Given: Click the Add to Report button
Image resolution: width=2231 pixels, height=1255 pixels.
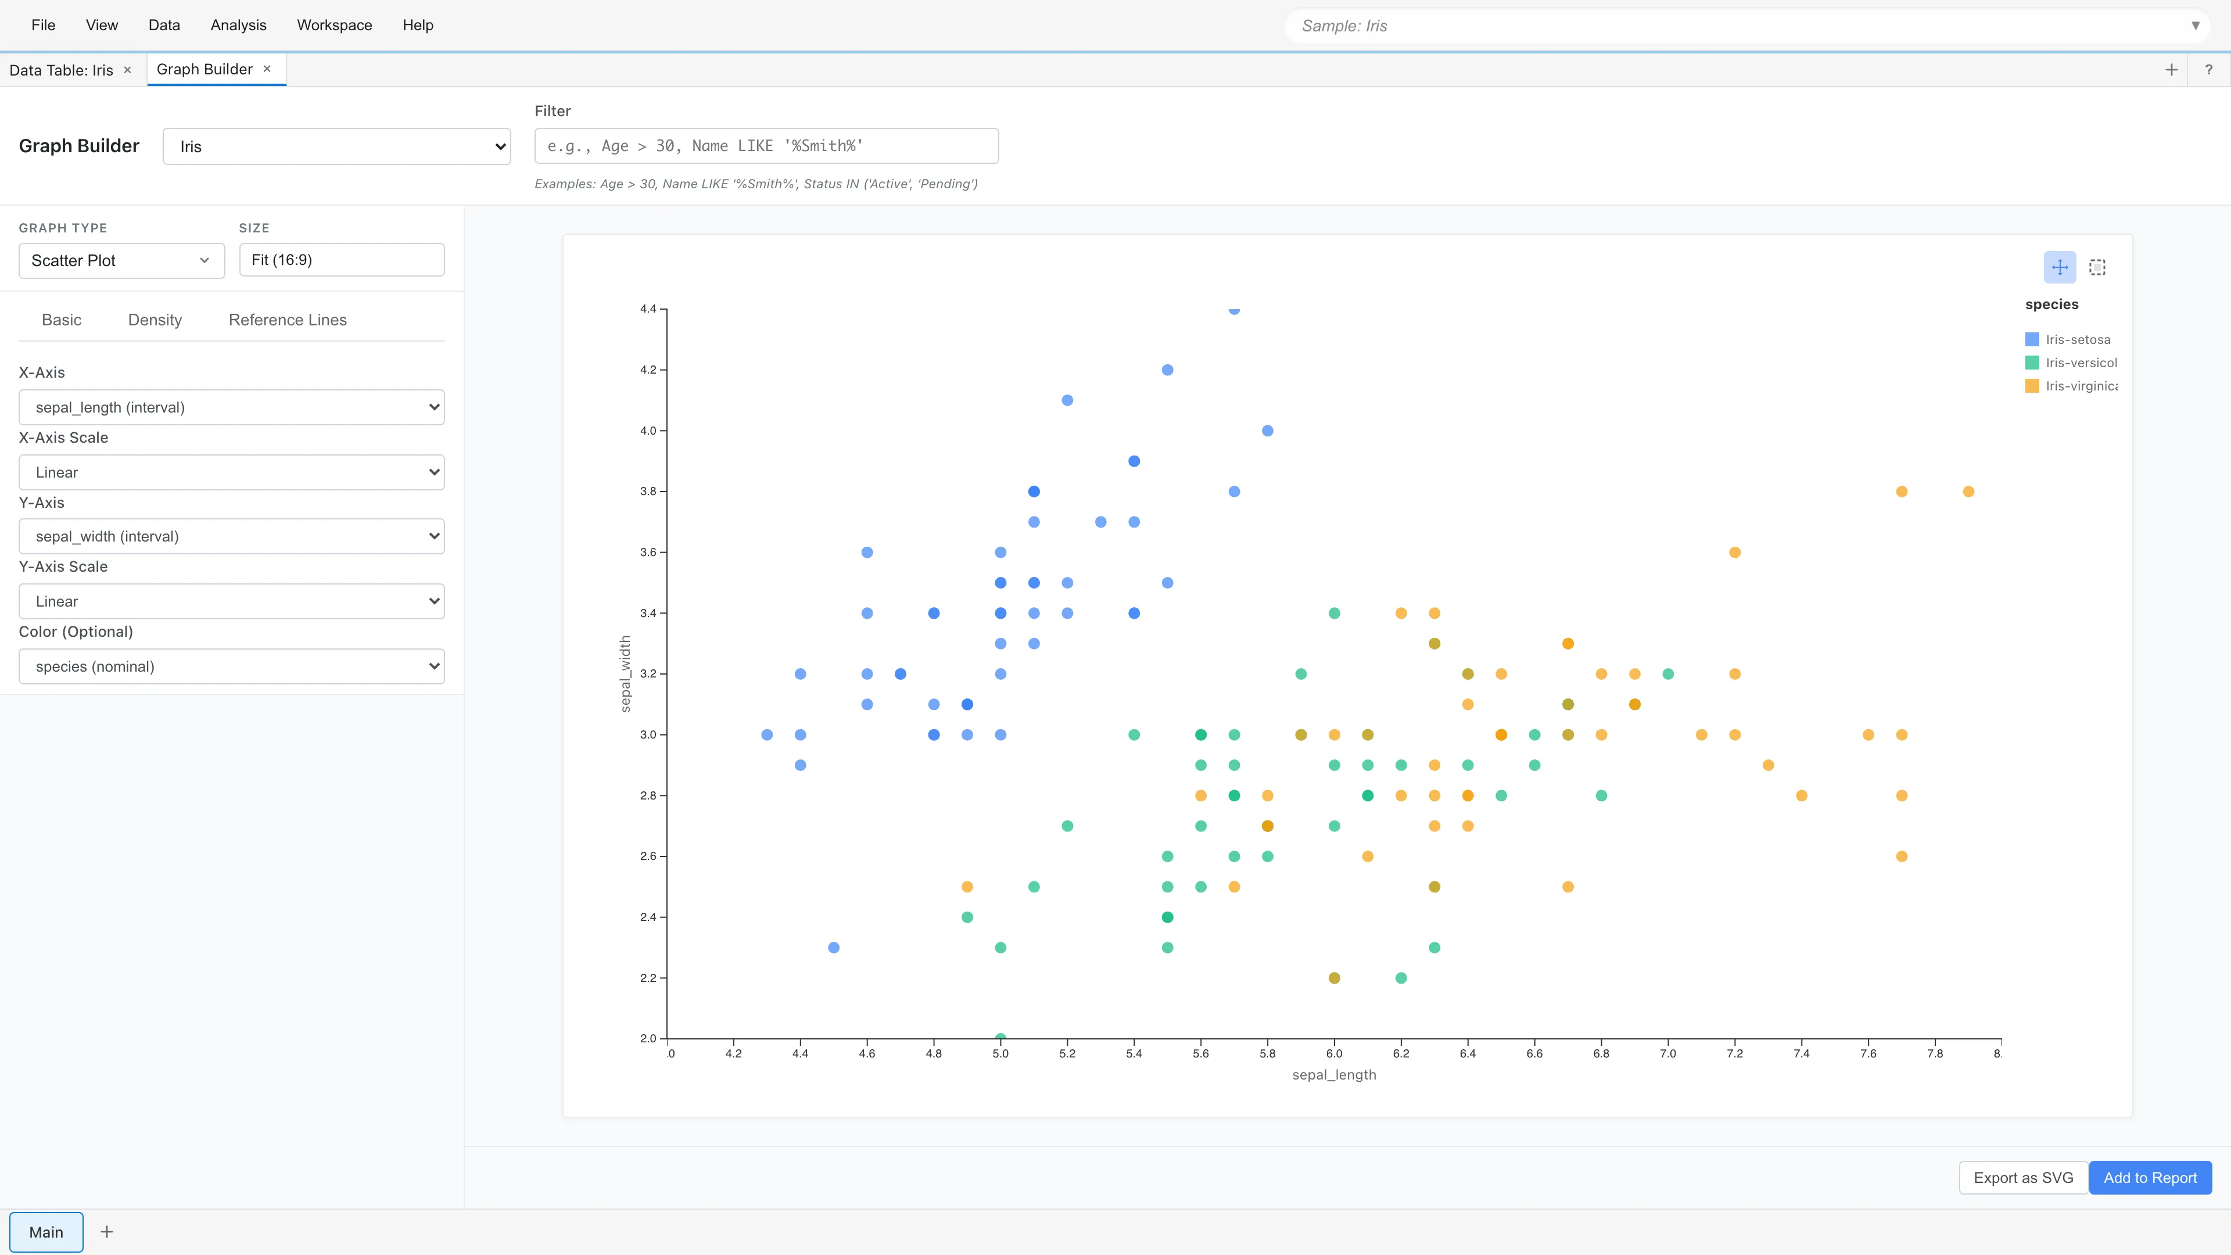Looking at the screenshot, I should tap(2150, 1177).
